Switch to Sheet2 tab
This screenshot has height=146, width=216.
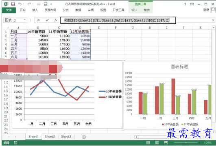click(50, 137)
